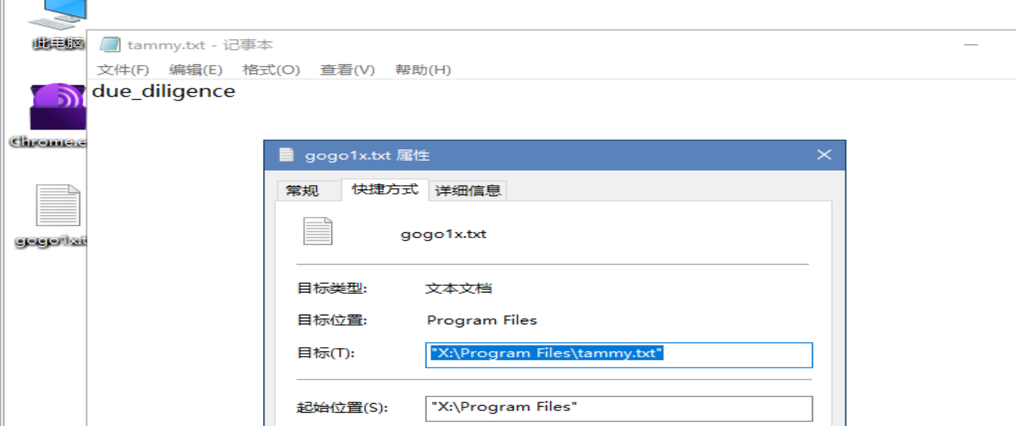
Task: Open the 格式(O) menu
Action: coord(271,70)
